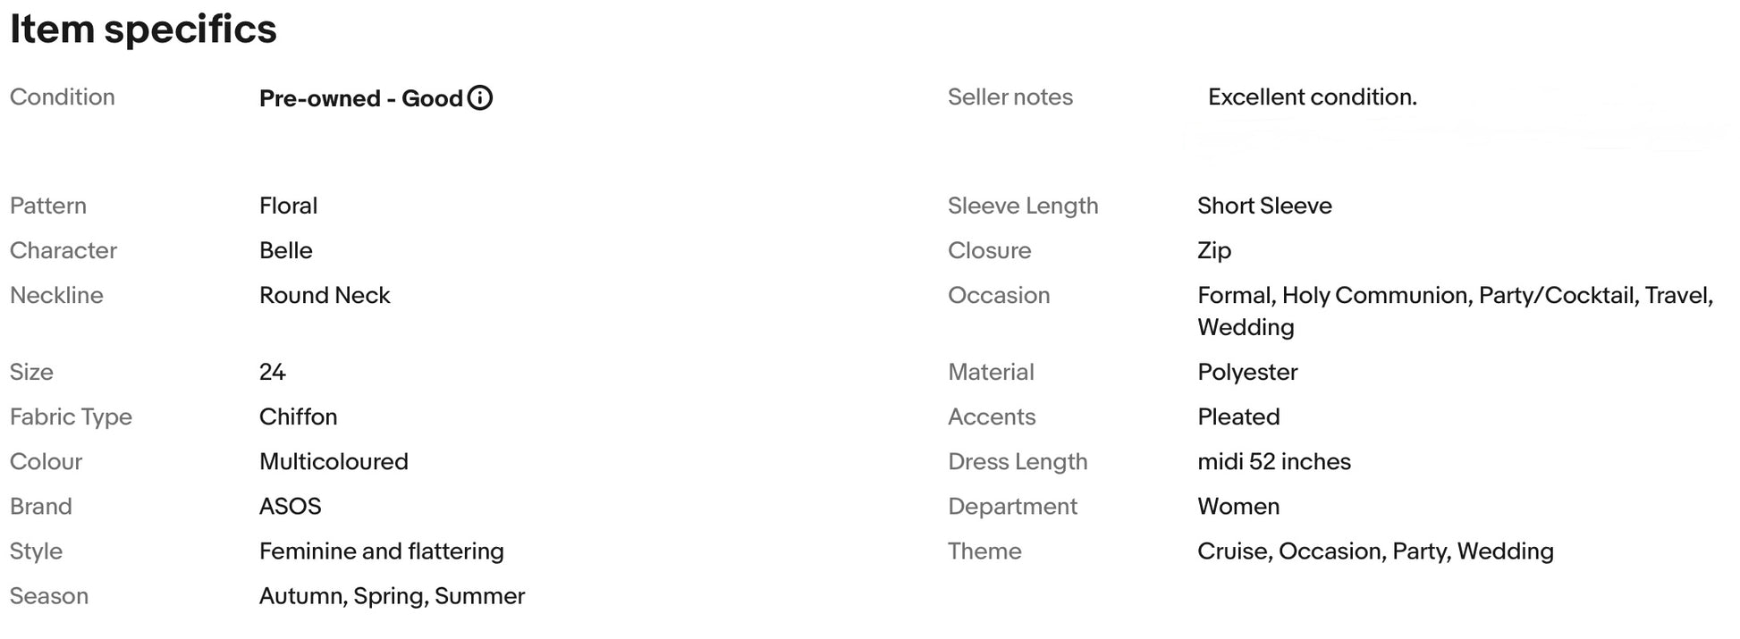Click the Excellent condition seller note
Screen dimensions: 1740x639
[1312, 97]
